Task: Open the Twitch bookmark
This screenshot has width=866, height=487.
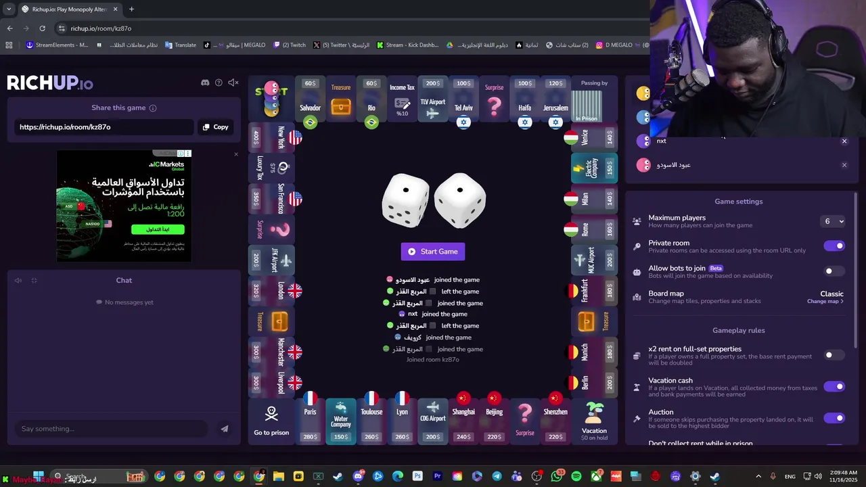Action: pyautogui.click(x=290, y=45)
